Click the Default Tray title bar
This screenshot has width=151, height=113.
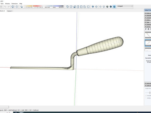[x=148, y=10]
